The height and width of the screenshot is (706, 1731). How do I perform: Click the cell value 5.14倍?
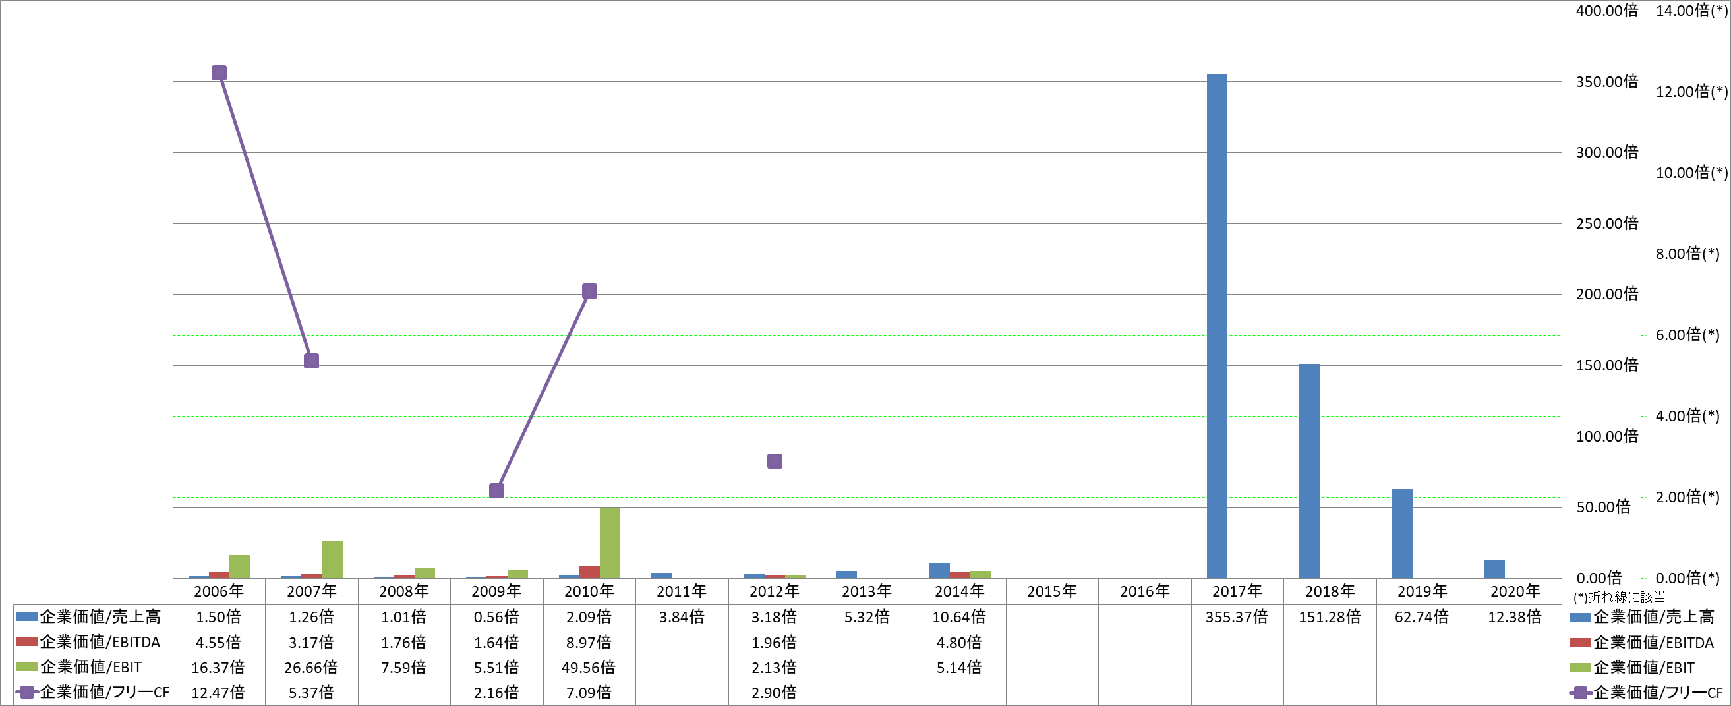pos(960,668)
